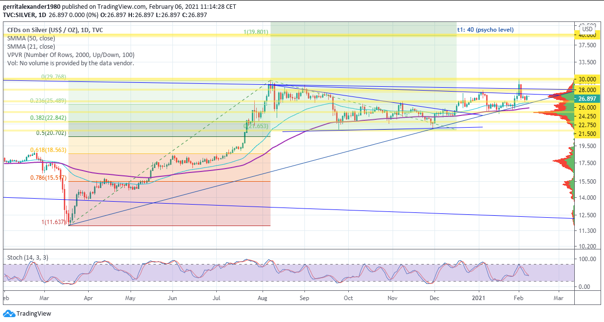The image size is (604, 322).
Task: Click the TradingView logo icon
Action: click(9, 313)
